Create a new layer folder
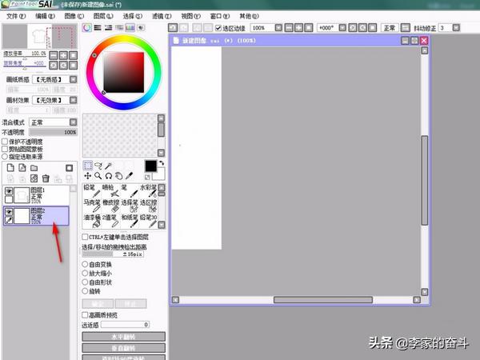480x360 pixels. coord(34,168)
